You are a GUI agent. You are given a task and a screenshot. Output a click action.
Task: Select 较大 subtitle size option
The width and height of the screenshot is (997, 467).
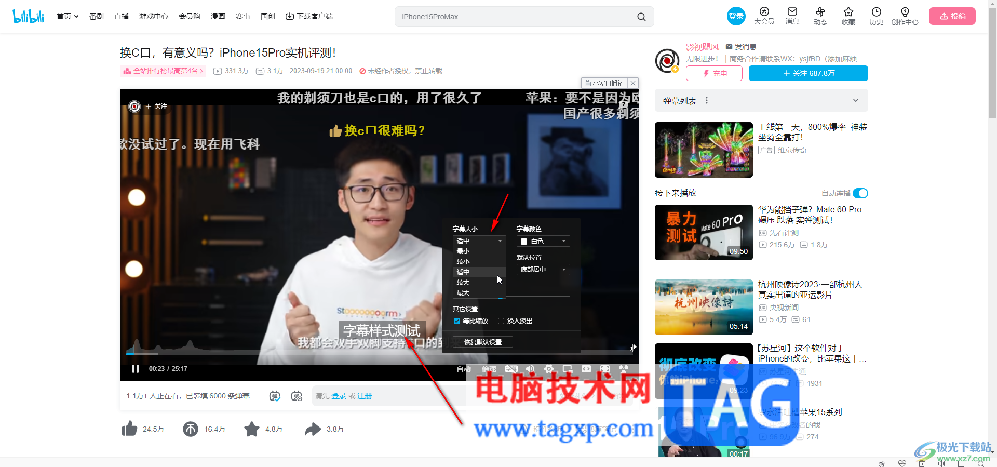(479, 283)
